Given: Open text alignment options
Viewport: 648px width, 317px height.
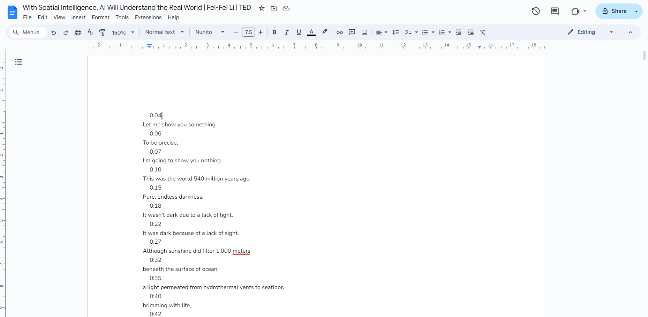Looking at the screenshot, I should [x=382, y=32].
